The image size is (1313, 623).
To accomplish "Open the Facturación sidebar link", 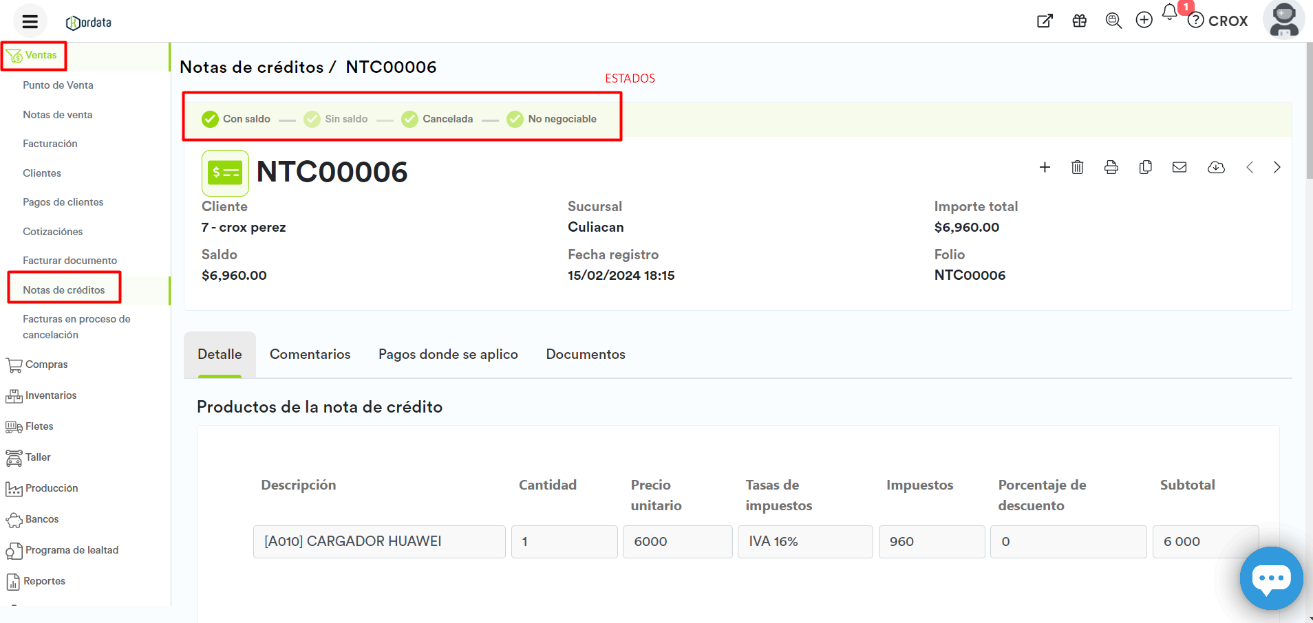I will pyautogui.click(x=50, y=144).
